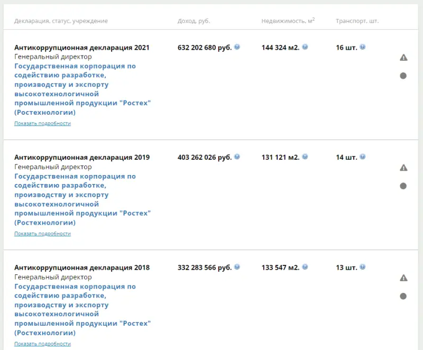Click help icon beside 13 шт.
This screenshot has width=423, height=350.
(362, 267)
